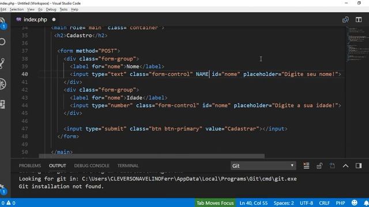Change file encoding UTF-8
369x207 pixels.
click(x=306, y=203)
